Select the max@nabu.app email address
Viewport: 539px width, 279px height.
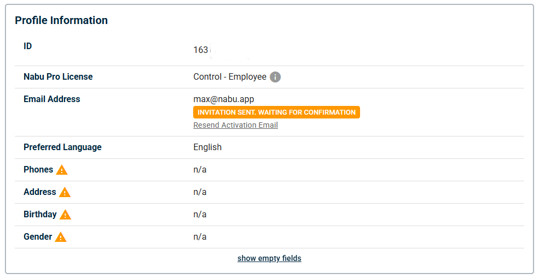coord(223,99)
